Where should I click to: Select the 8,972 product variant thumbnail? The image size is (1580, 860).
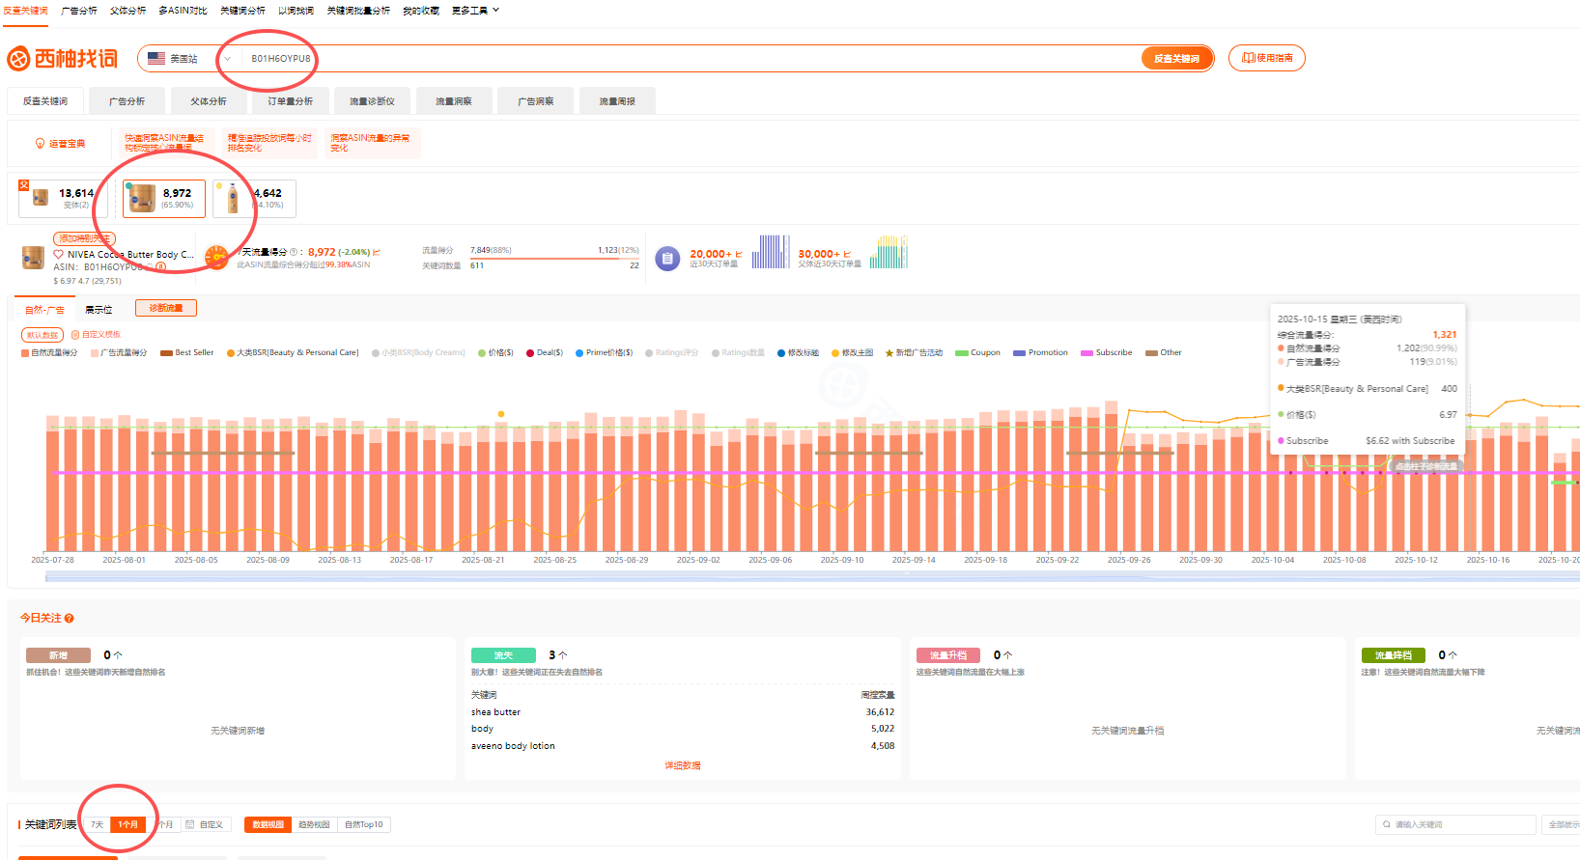[x=163, y=199]
